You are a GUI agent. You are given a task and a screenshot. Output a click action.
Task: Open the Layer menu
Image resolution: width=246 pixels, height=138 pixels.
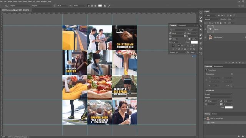pyautogui.click(x=15, y=2)
